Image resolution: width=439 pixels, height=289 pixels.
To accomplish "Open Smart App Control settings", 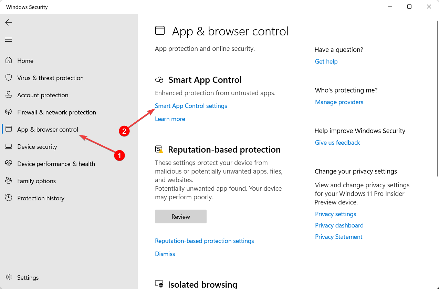I will (191, 105).
